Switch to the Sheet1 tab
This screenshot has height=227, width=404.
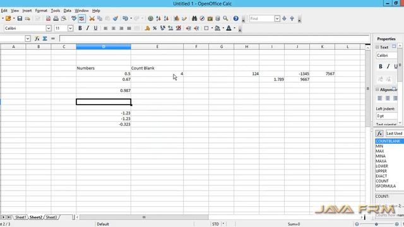20,217
